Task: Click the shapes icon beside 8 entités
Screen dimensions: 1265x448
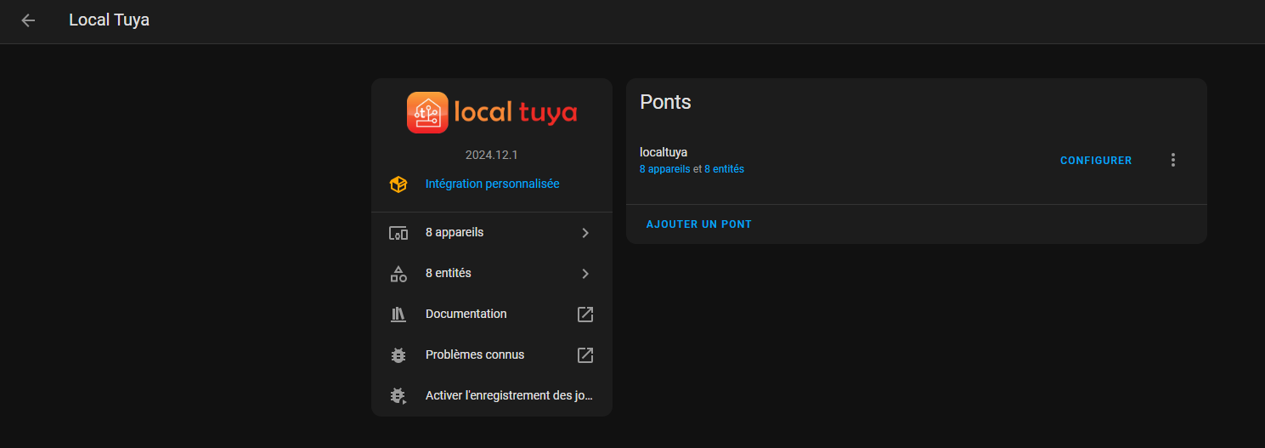Action: (x=398, y=274)
